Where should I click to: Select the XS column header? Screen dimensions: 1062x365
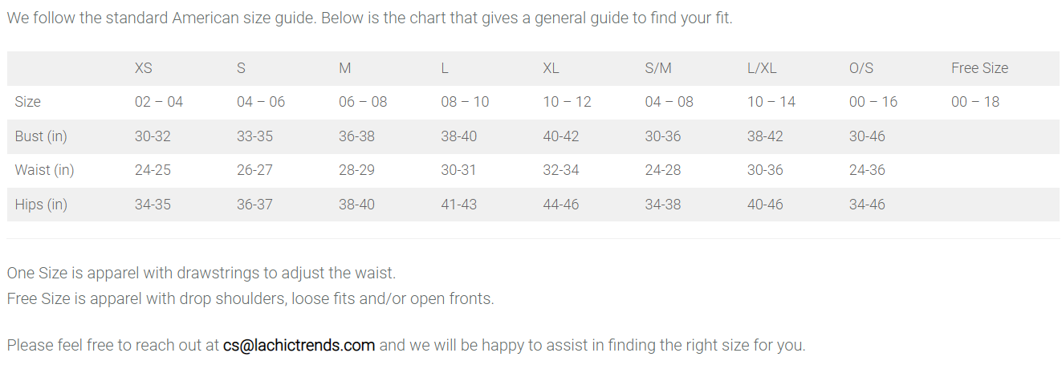tap(144, 68)
